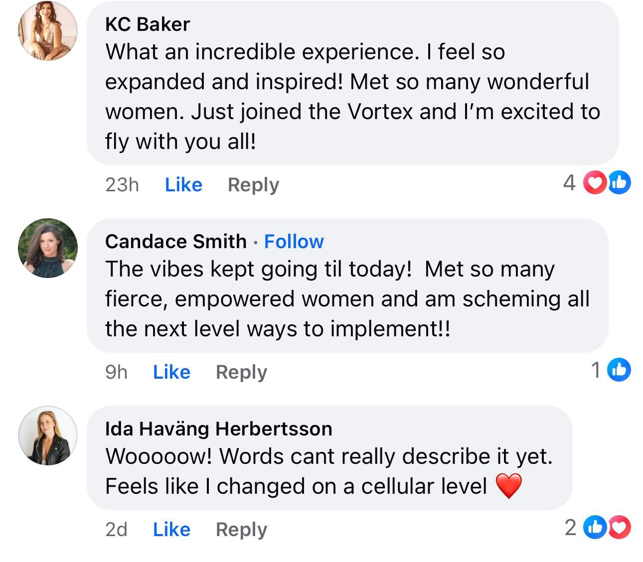This screenshot has height=562, width=643.
Task: Reply to KC Baker's comment
Action: pos(253,185)
